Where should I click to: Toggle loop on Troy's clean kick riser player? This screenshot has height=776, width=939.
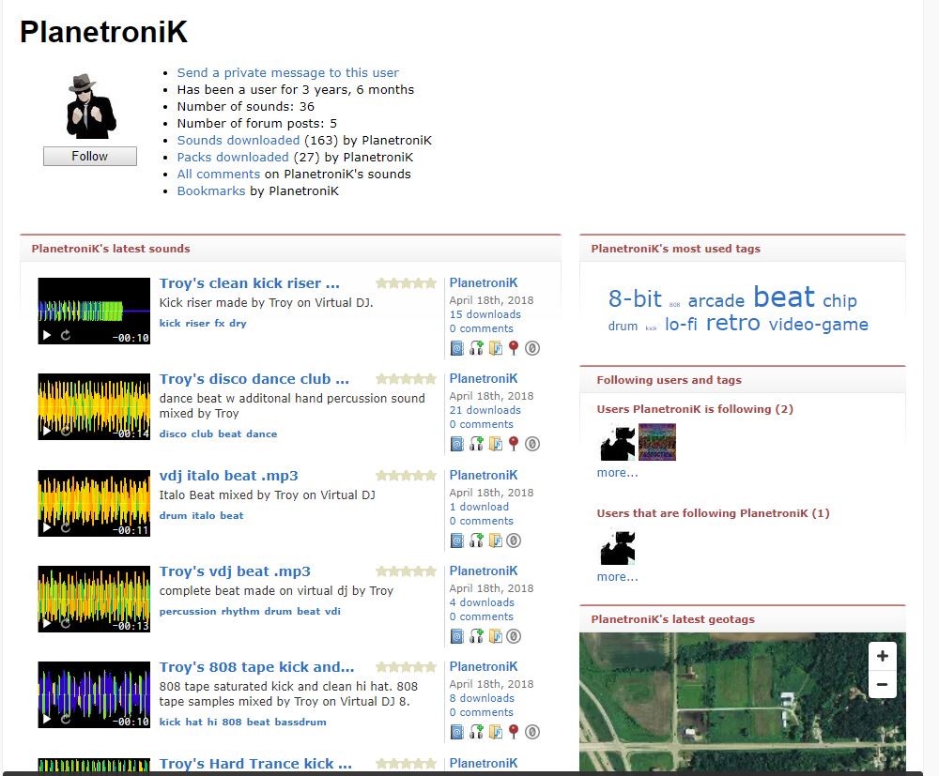tap(66, 336)
